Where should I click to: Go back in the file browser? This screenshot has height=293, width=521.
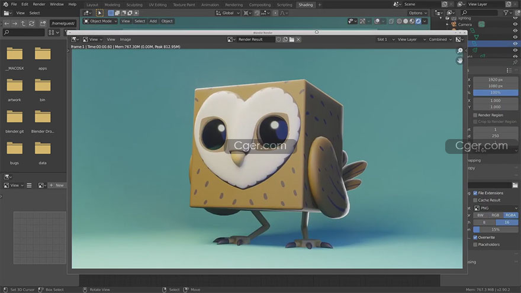coord(7,24)
